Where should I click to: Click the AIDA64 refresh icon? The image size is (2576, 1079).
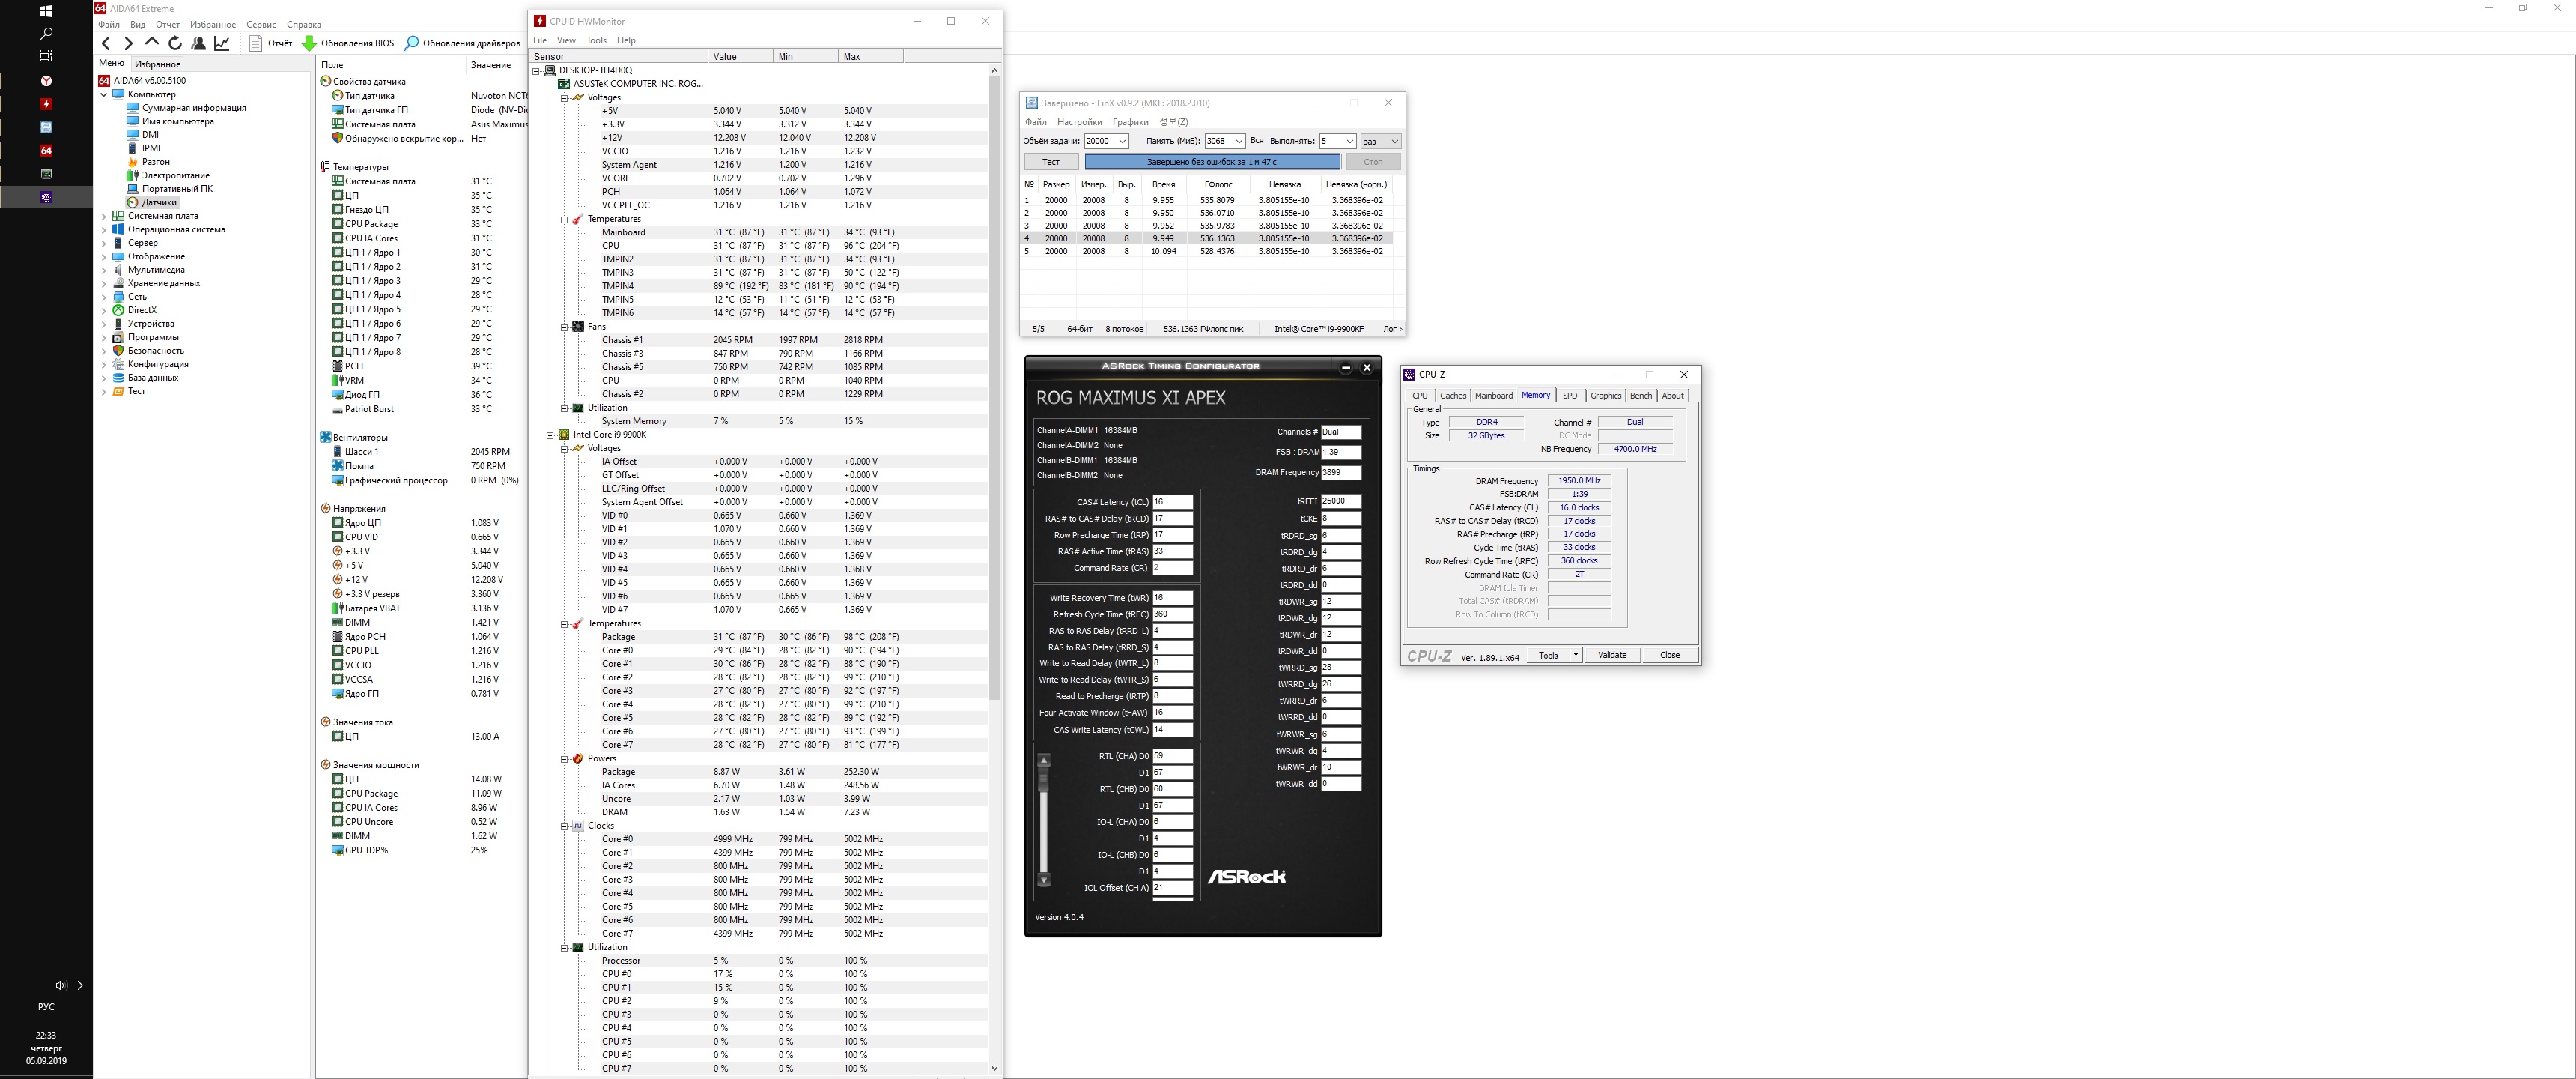click(175, 43)
